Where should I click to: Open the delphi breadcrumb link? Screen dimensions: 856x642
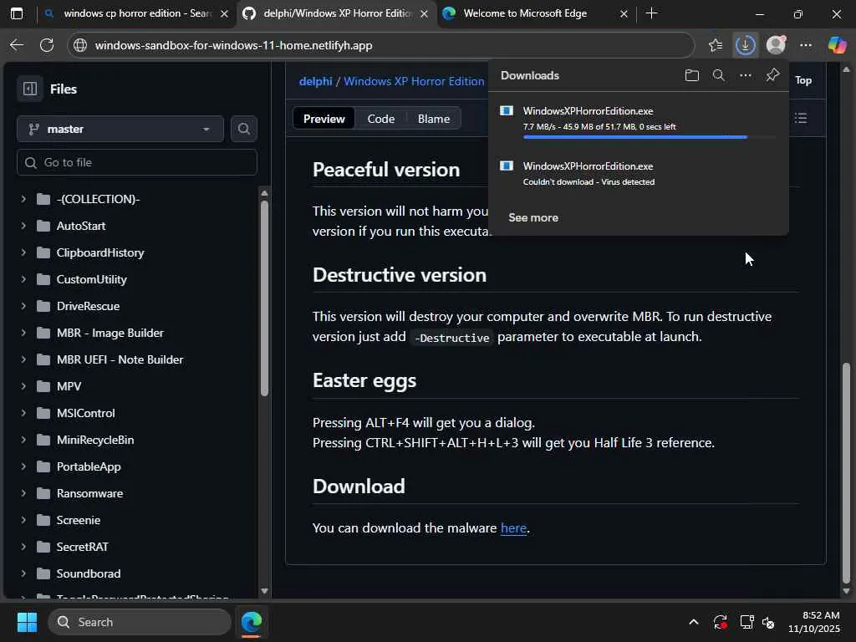[x=315, y=81]
